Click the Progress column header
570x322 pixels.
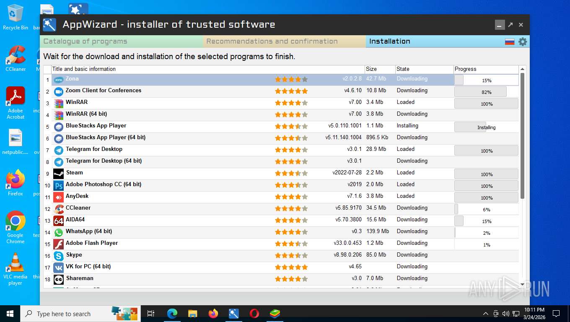[x=486, y=69]
